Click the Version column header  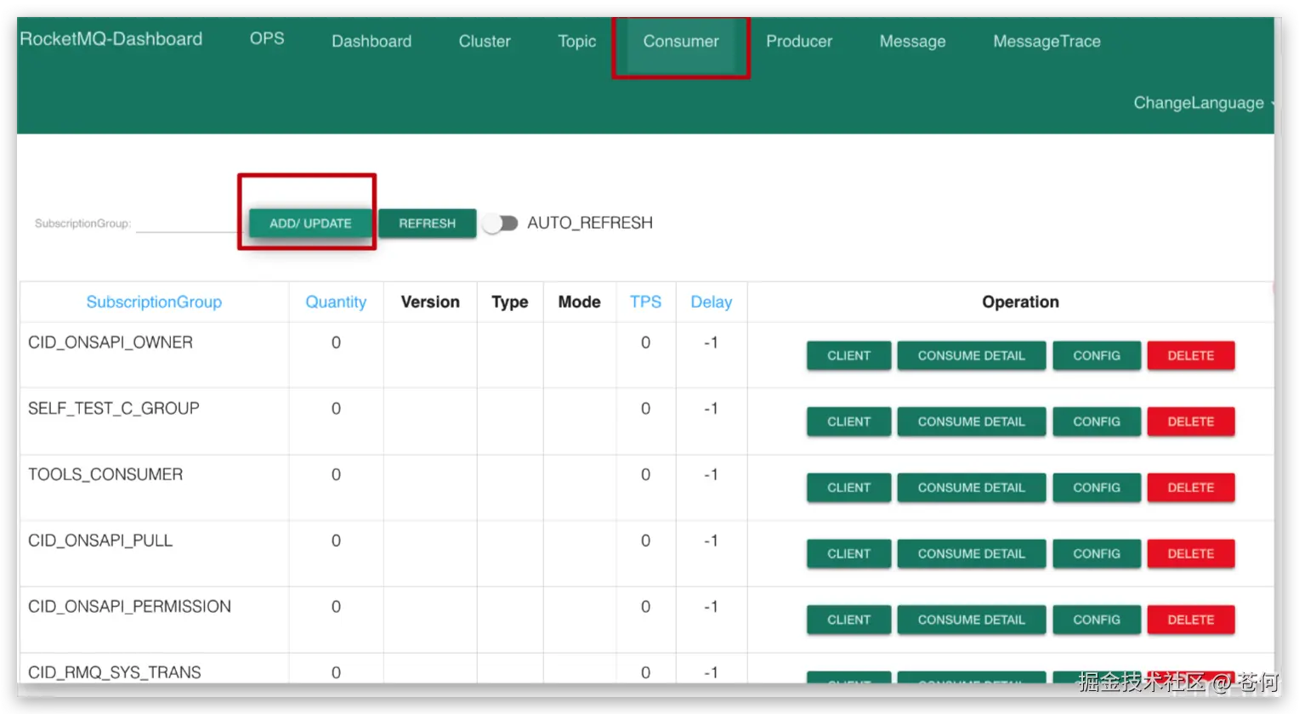tap(430, 302)
